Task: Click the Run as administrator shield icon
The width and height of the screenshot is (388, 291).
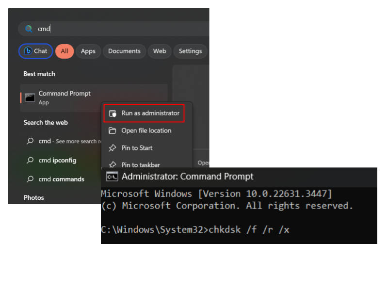Action: pos(113,113)
